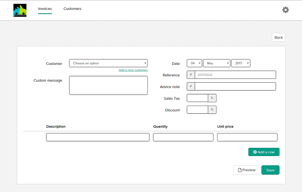Click the percent symbol next to Sales Tax
Image resolution: width=302 pixels, height=192 pixels.
tap(212, 98)
